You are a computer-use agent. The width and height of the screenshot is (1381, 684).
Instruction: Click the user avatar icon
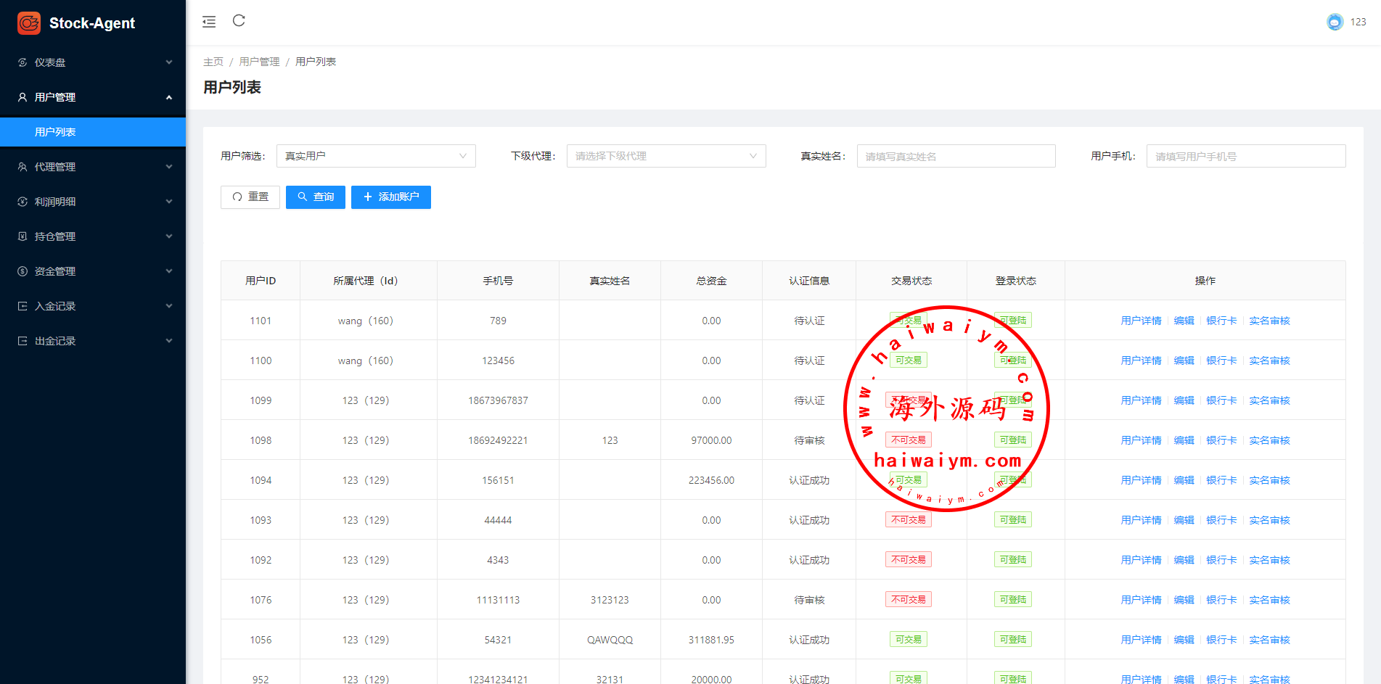(x=1335, y=22)
